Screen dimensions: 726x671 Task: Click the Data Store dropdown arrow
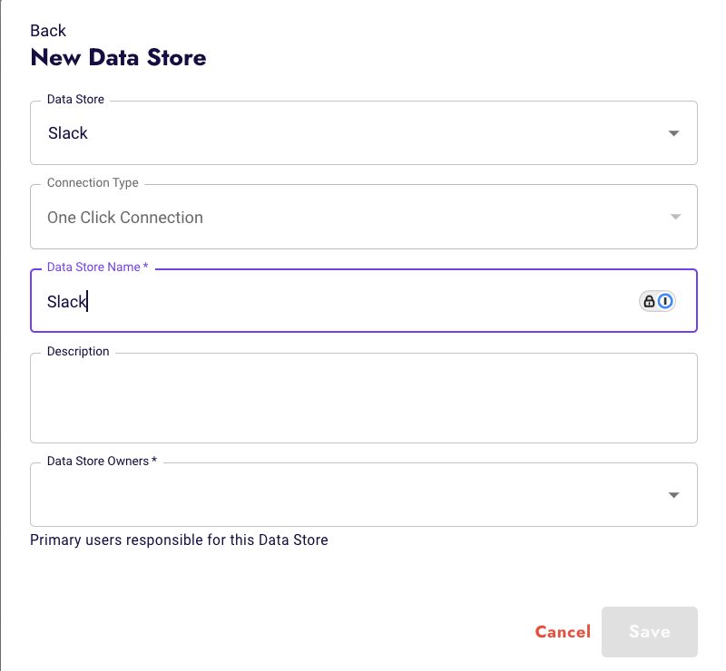673,132
